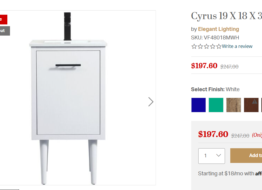Click the gray closeout badge
This screenshot has width=262, height=190.
pos(5,31)
